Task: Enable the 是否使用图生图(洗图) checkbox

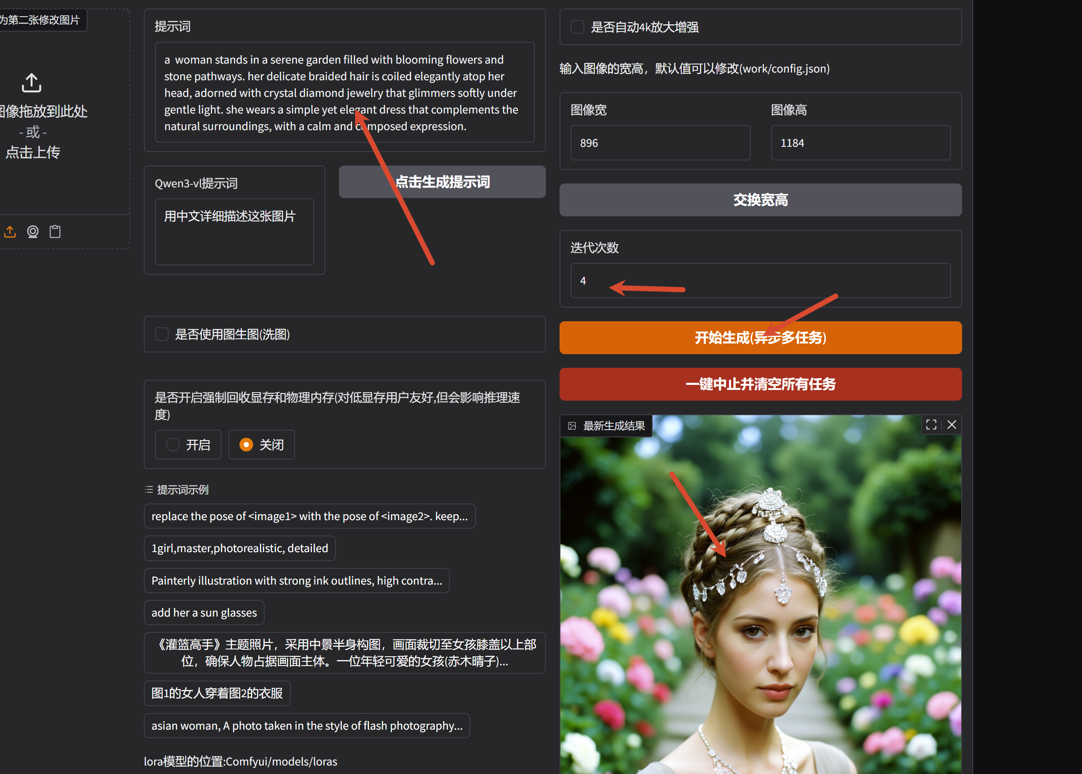Action: click(162, 334)
